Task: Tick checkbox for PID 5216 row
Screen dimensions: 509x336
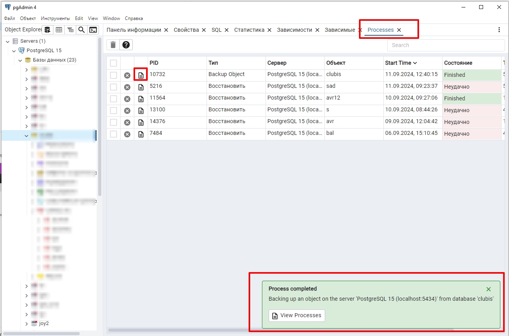Action: (x=114, y=87)
